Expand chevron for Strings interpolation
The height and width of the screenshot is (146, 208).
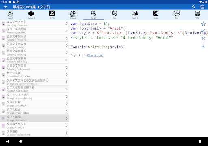coord(67,118)
